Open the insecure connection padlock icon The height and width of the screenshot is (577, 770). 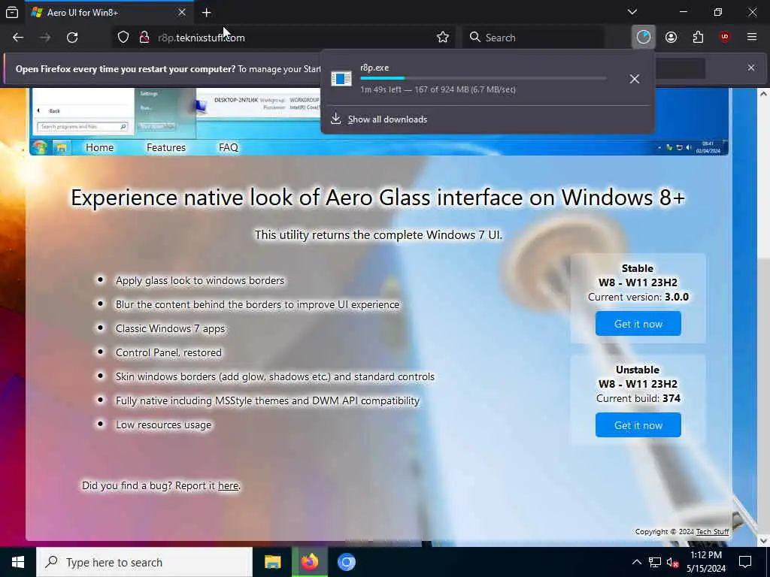point(144,38)
